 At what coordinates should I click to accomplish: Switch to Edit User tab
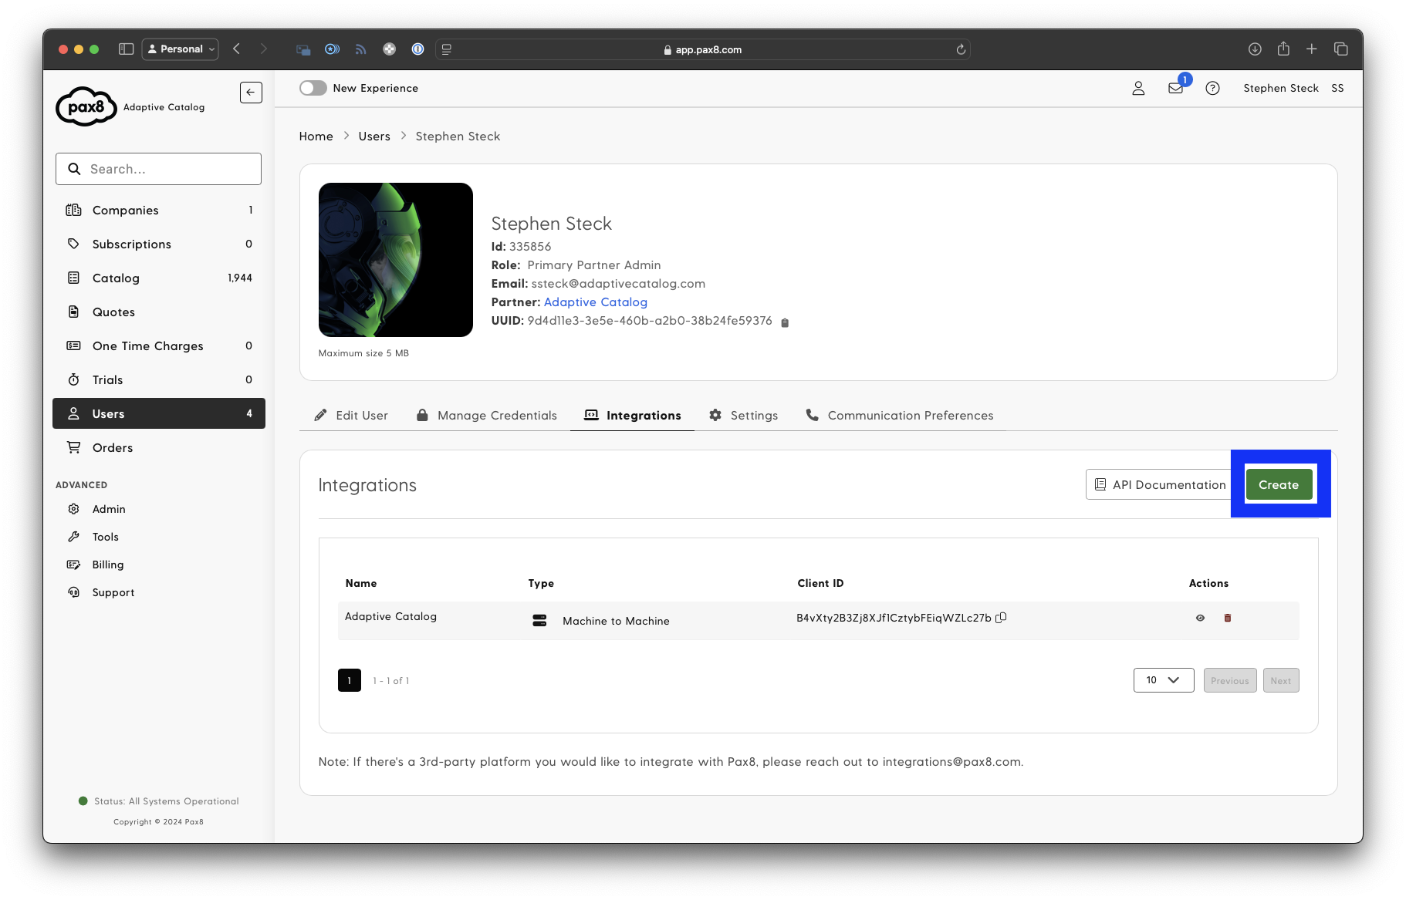(351, 416)
